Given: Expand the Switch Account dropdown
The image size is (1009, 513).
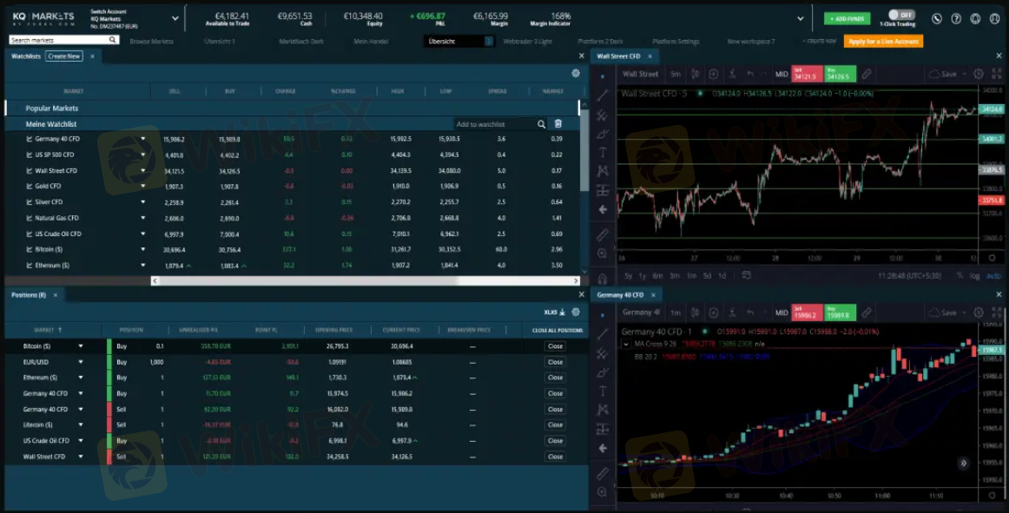Looking at the screenshot, I should [x=175, y=18].
